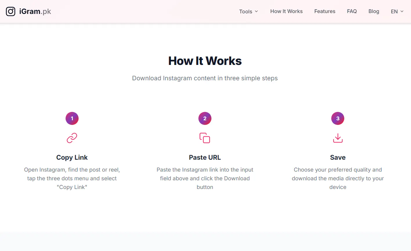The height and width of the screenshot is (251, 411).
Task: Click the 'Open Instagram, find the post' description
Action: pos(72,178)
